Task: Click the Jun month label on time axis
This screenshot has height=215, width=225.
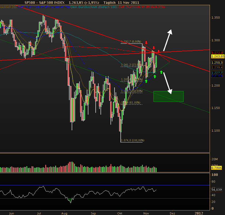Action: pyautogui.click(x=12, y=213)
